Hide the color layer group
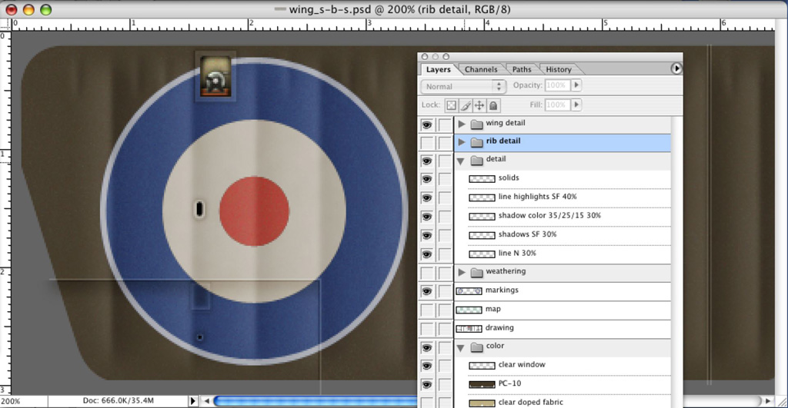Screen dimensions: 788x408 click(x=426, y=347)
